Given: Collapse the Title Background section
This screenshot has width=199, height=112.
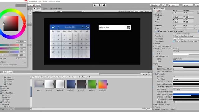Looking at the screenshot, I should coord(154,56).
